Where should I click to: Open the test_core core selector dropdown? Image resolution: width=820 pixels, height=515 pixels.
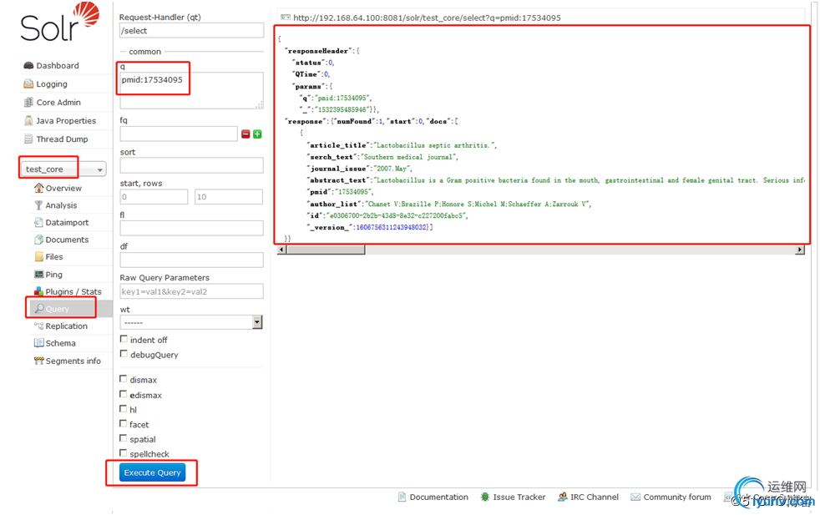pyautogui.click(x=63, y=169)
